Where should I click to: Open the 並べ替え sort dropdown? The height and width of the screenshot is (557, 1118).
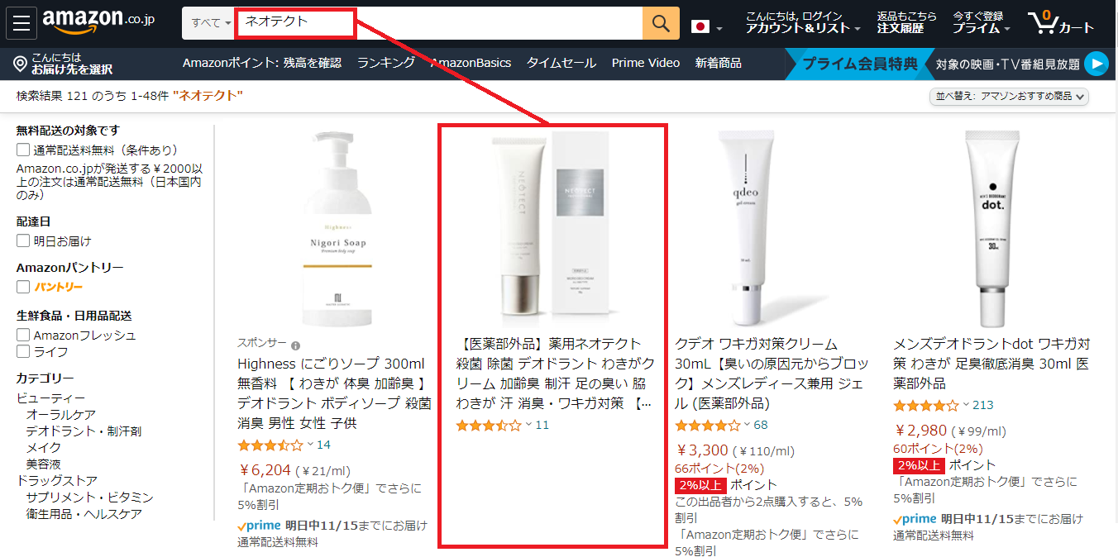(x=1009, y=97)
